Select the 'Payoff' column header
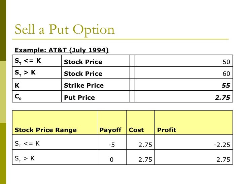The height and width of the screenshot is (184, 245). [110, 130]
